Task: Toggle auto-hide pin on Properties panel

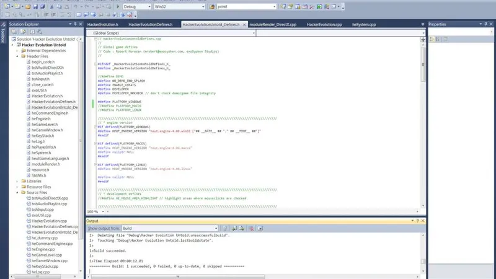Action: coord(485,24)
